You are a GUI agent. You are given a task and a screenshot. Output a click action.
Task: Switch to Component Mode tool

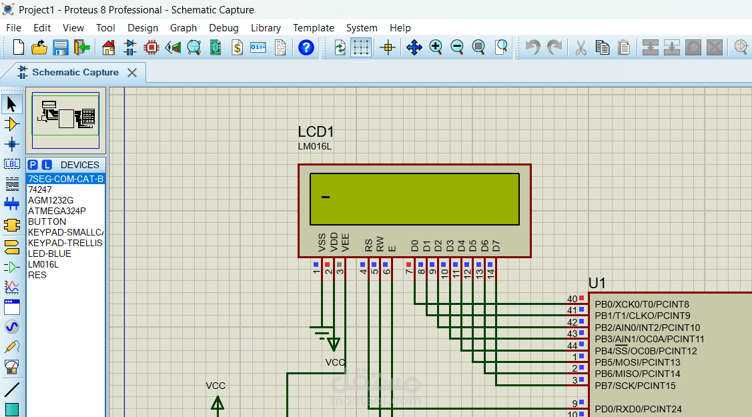[11, 125]
